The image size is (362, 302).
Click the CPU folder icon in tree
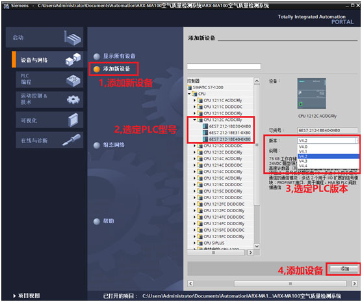click(x=194, y=94)
